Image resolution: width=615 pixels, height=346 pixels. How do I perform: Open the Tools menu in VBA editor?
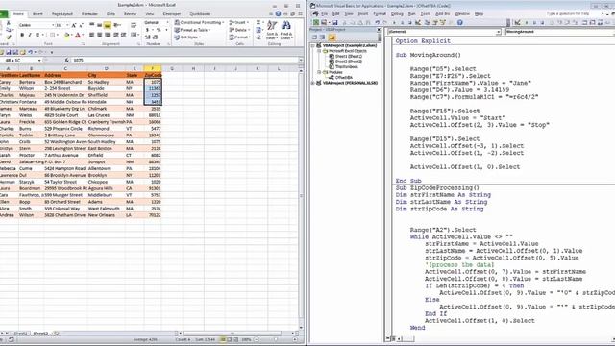pos(426,13)
